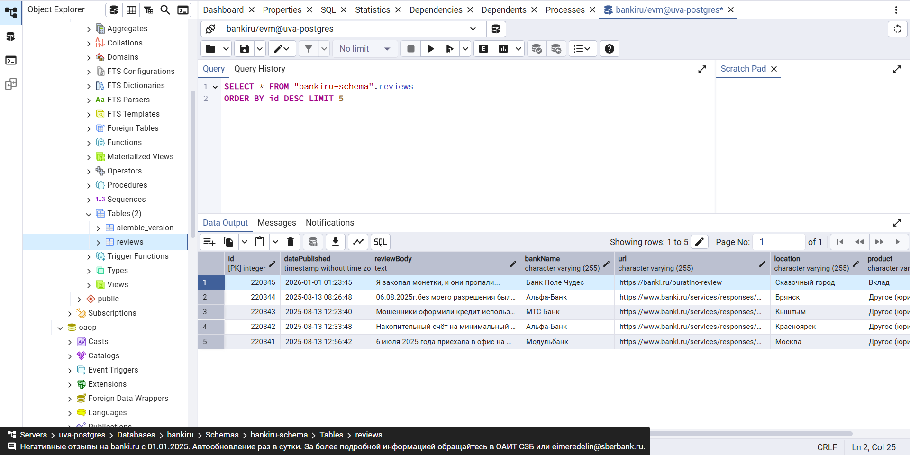The height and width of the screenshot is (455, 910).
Task: Close the Processes tab
Action: (x=592, y=10)
